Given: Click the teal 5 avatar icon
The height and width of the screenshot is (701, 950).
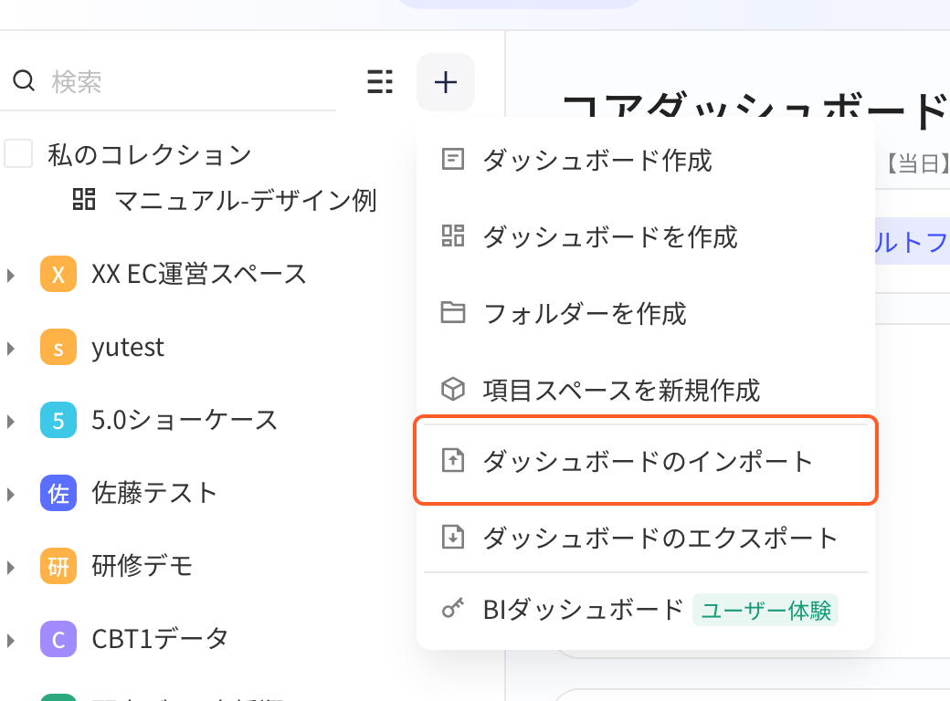Looking at the screenshot, I should click(x=58, y=420).
